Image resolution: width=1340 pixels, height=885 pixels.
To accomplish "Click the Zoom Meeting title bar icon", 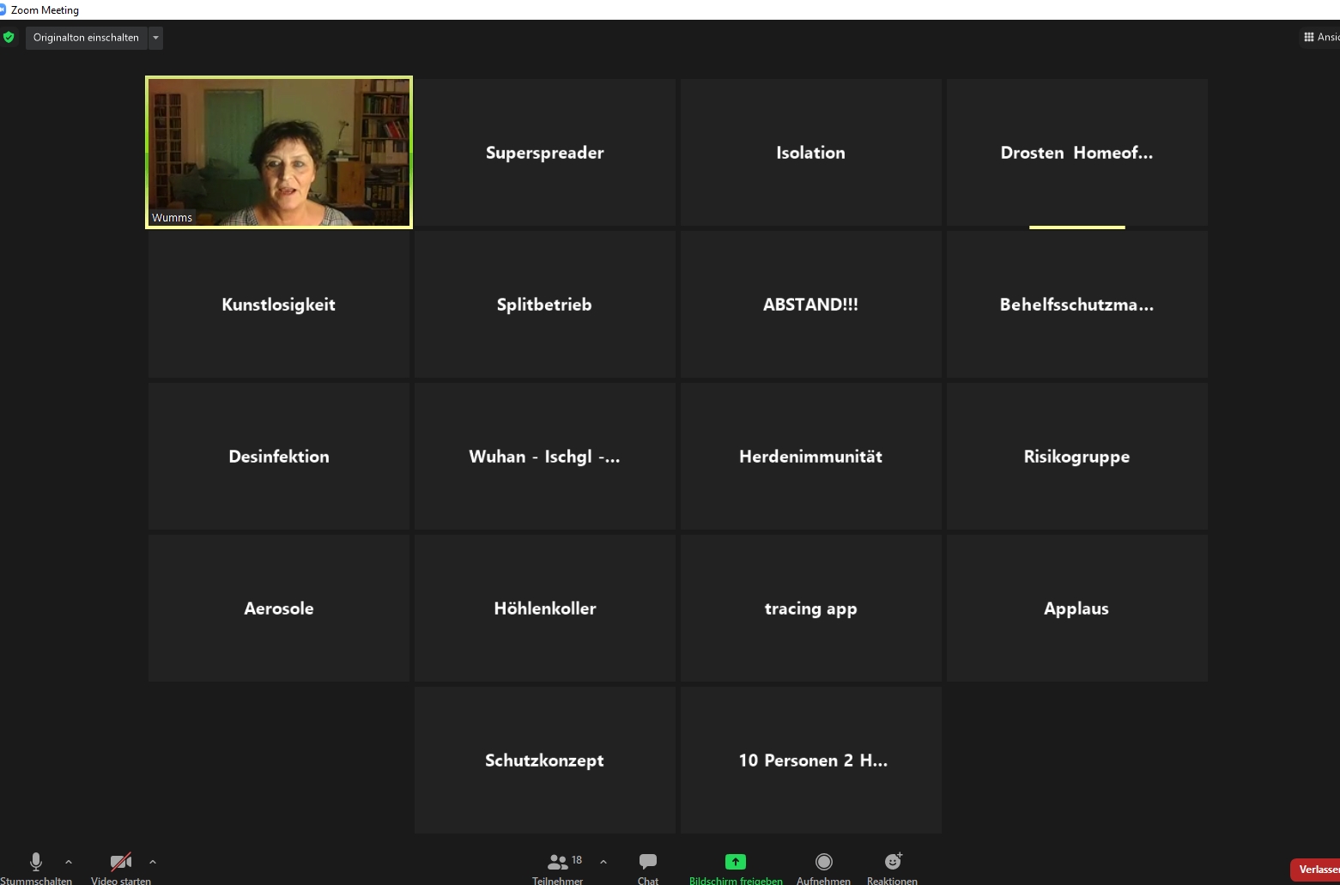I will (3, 9).
